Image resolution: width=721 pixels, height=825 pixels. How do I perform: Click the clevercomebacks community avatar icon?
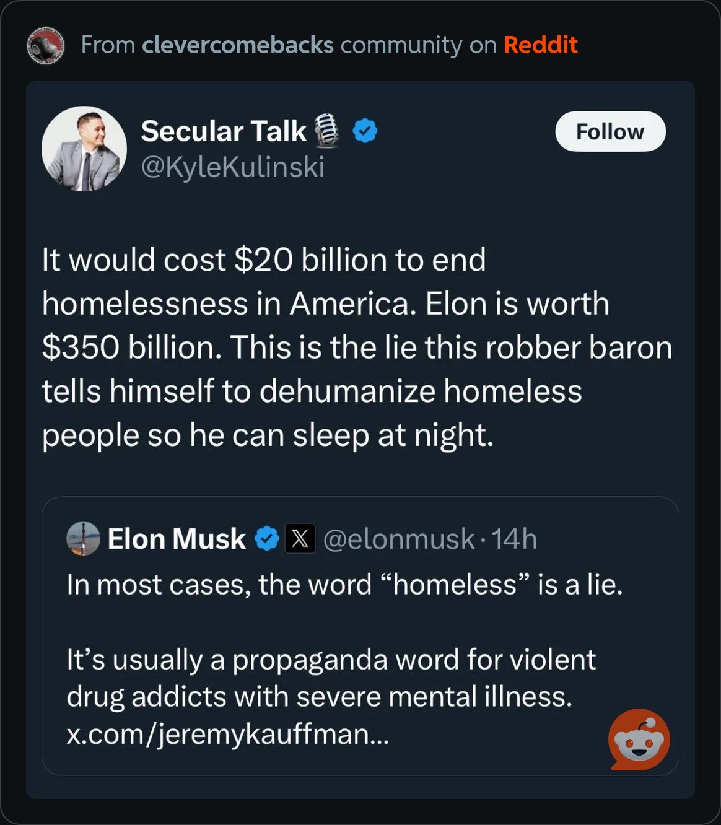click(x=46, y=45)
